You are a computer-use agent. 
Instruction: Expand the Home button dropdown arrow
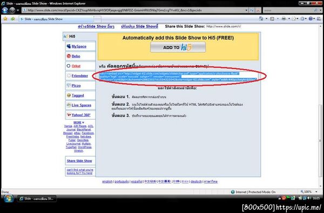click(x=266, y=19)
